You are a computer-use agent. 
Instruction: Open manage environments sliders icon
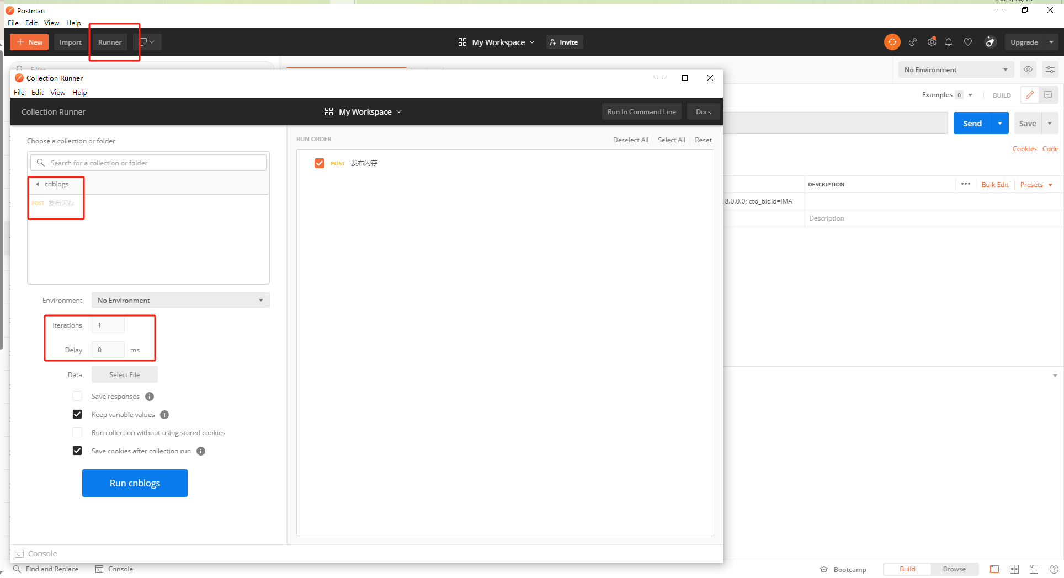[x=1050, y=69]
